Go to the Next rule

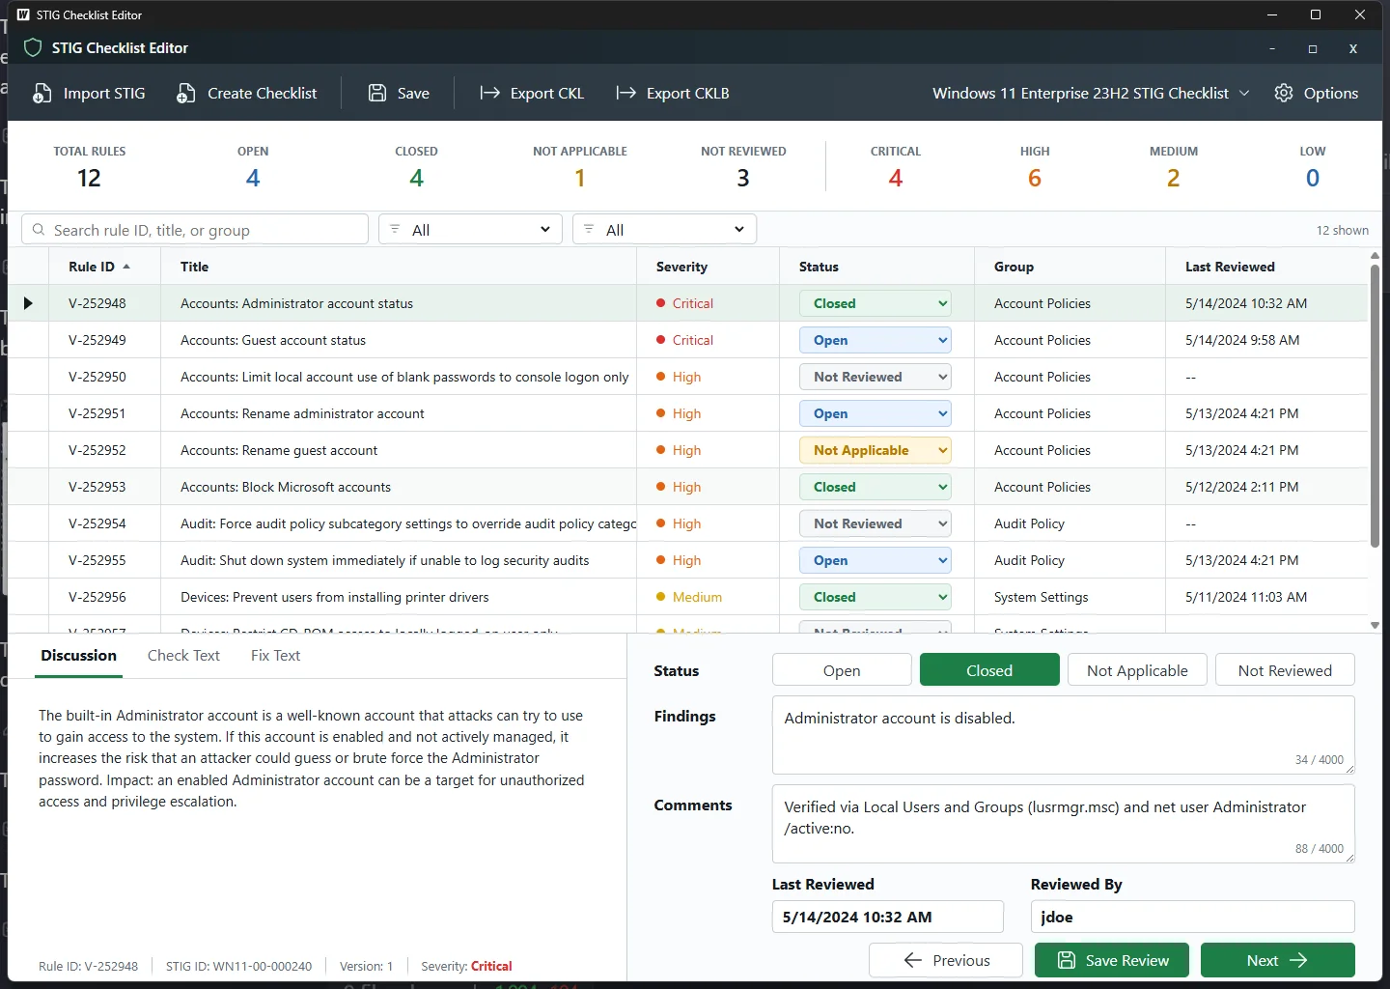pos(1278,960)
